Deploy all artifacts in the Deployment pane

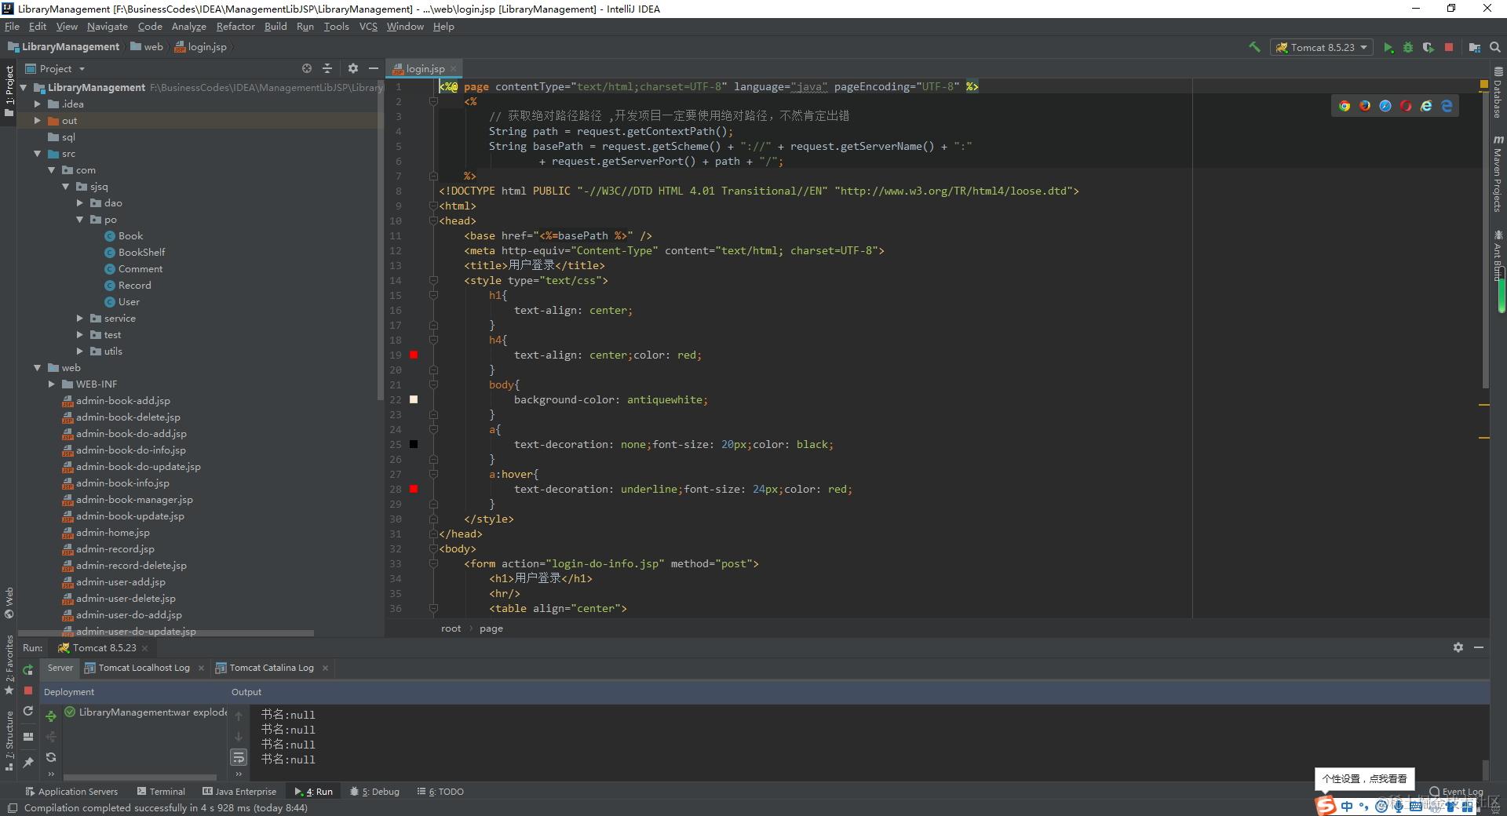51,716
